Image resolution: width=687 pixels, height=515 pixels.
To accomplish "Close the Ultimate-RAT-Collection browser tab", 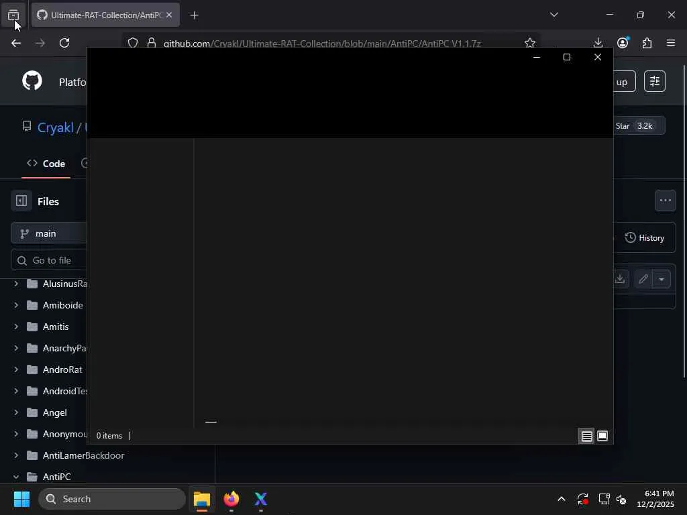I will [x=169, y=15].
